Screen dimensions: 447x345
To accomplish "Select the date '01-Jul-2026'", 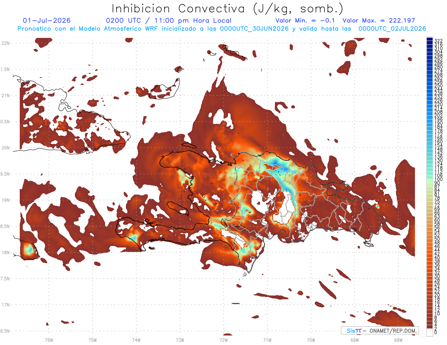I will click(47, 20).
